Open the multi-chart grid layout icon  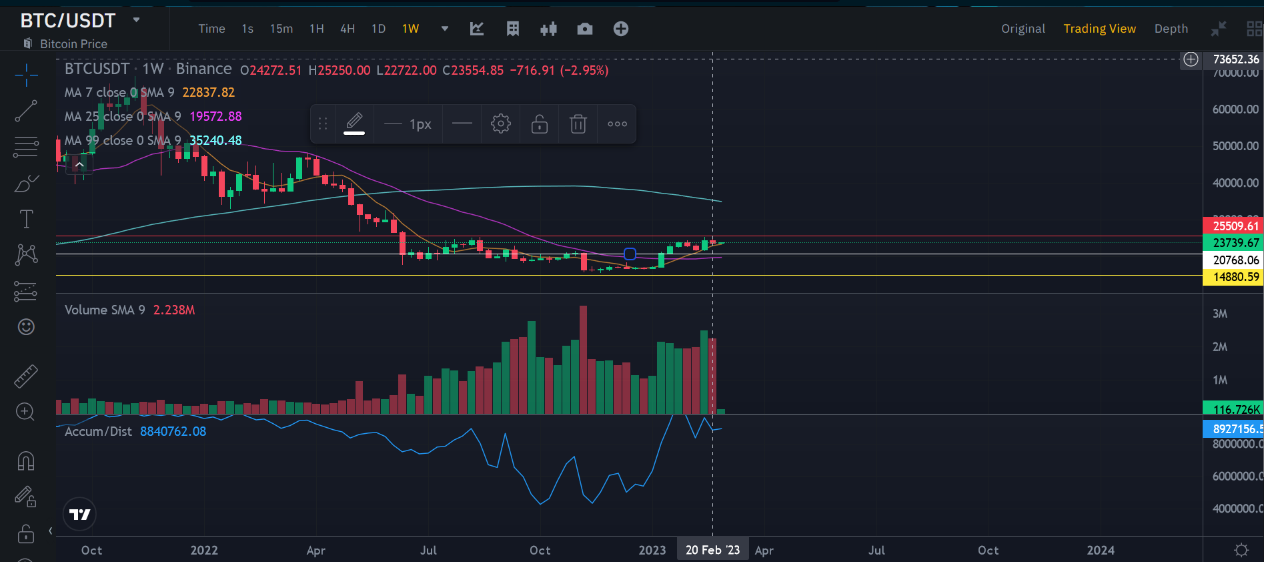[1255, 29]
